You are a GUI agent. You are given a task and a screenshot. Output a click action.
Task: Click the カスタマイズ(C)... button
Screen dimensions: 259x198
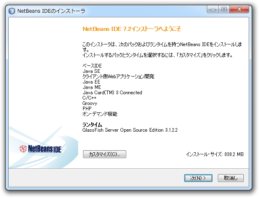click(x=104, y=154)
